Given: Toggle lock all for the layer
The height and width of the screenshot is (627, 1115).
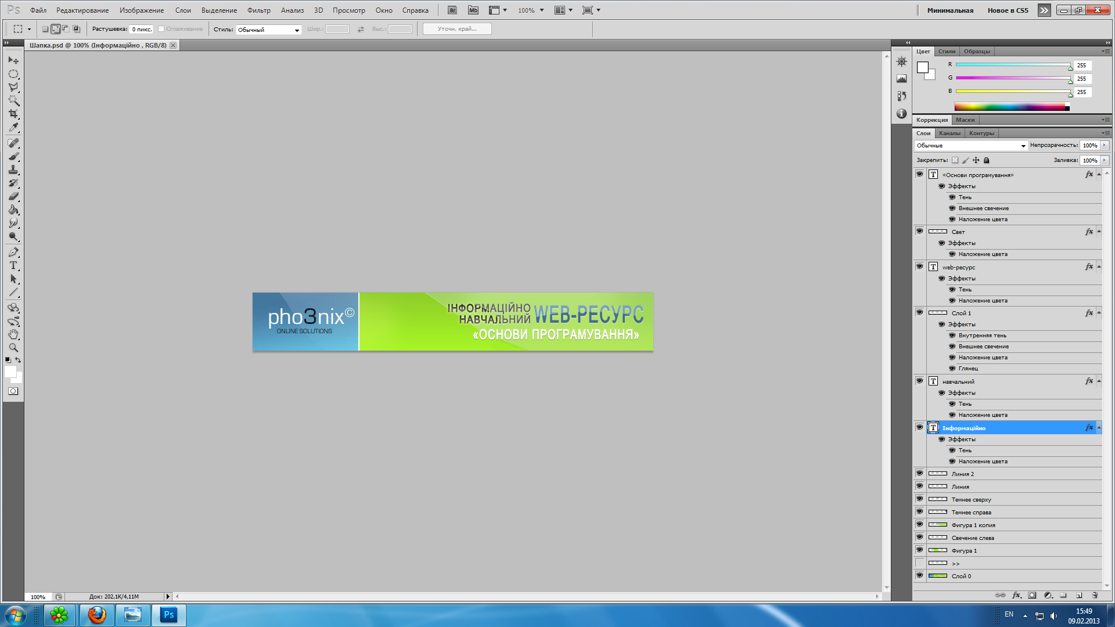Looking at the screenshot, I should tap(986, 160).
